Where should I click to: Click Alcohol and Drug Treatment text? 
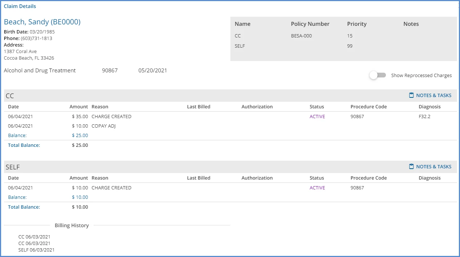(x=40, y=71)
